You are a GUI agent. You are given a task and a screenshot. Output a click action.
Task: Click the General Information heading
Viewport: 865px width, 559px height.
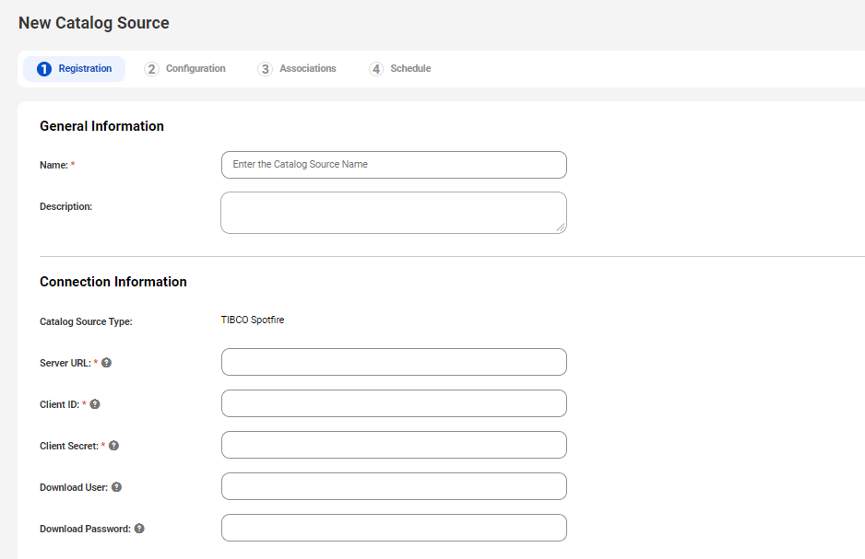coord(101,126)
